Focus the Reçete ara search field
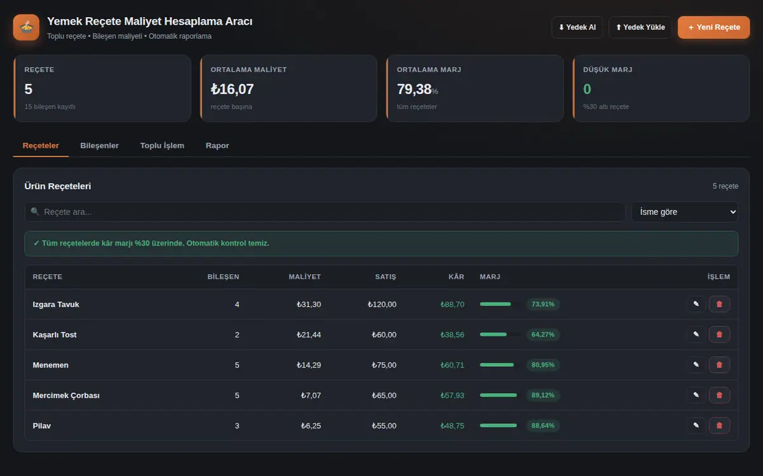The height and width of the screenshot is (476, 763). coord(325,212)
